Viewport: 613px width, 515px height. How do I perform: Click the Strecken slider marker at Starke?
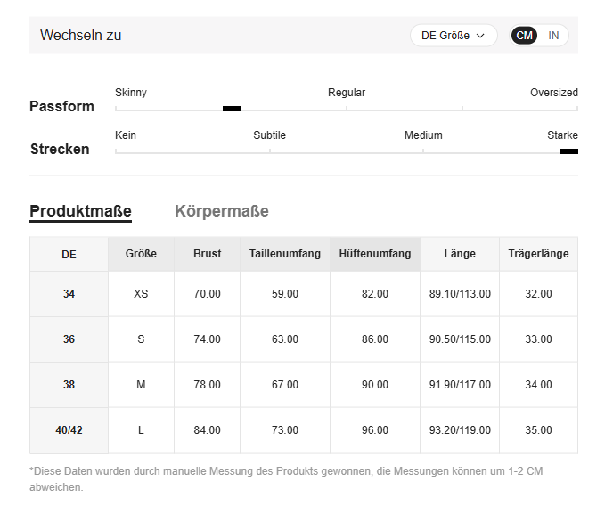pos(569,151)
